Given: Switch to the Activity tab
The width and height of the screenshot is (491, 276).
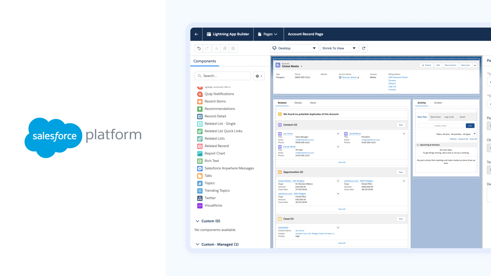Looking at the screenshot, I should tap(422, 103).
